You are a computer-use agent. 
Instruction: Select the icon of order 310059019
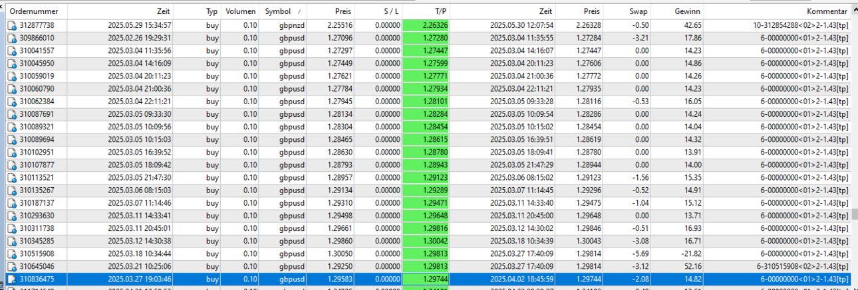12,76
